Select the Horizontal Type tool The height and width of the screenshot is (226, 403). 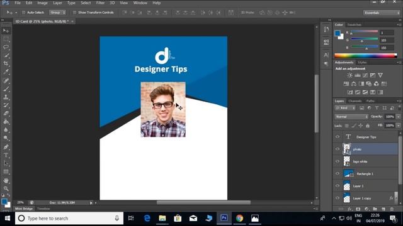point(6,155)
